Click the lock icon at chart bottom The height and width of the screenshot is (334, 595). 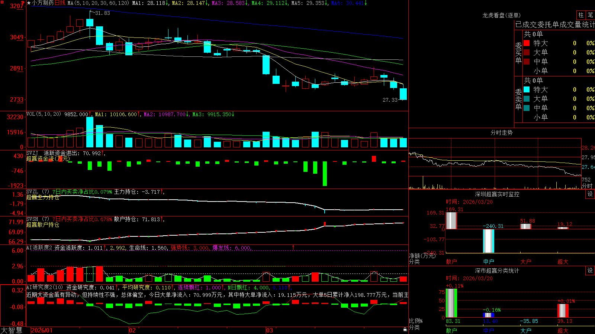point(405,330)
